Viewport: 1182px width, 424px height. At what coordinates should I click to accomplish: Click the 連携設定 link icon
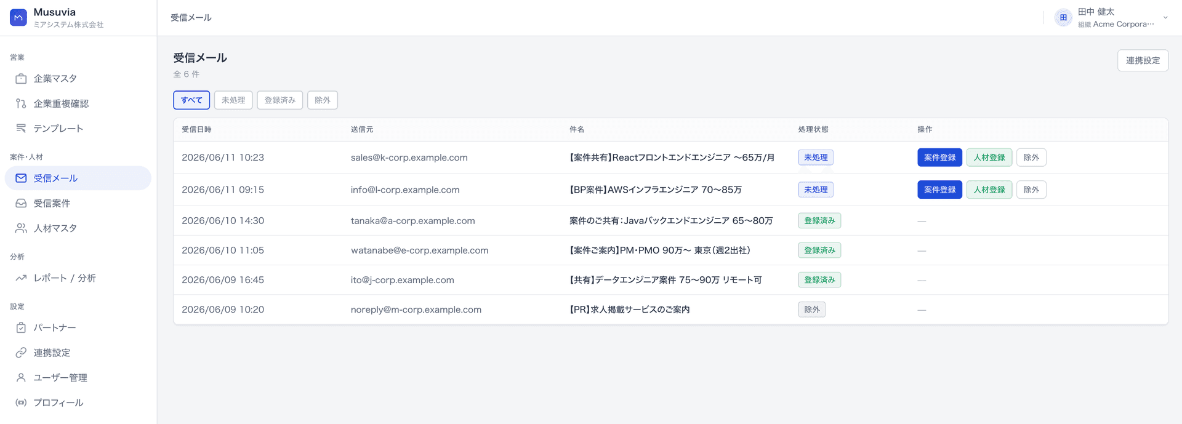tap(21, 353)
